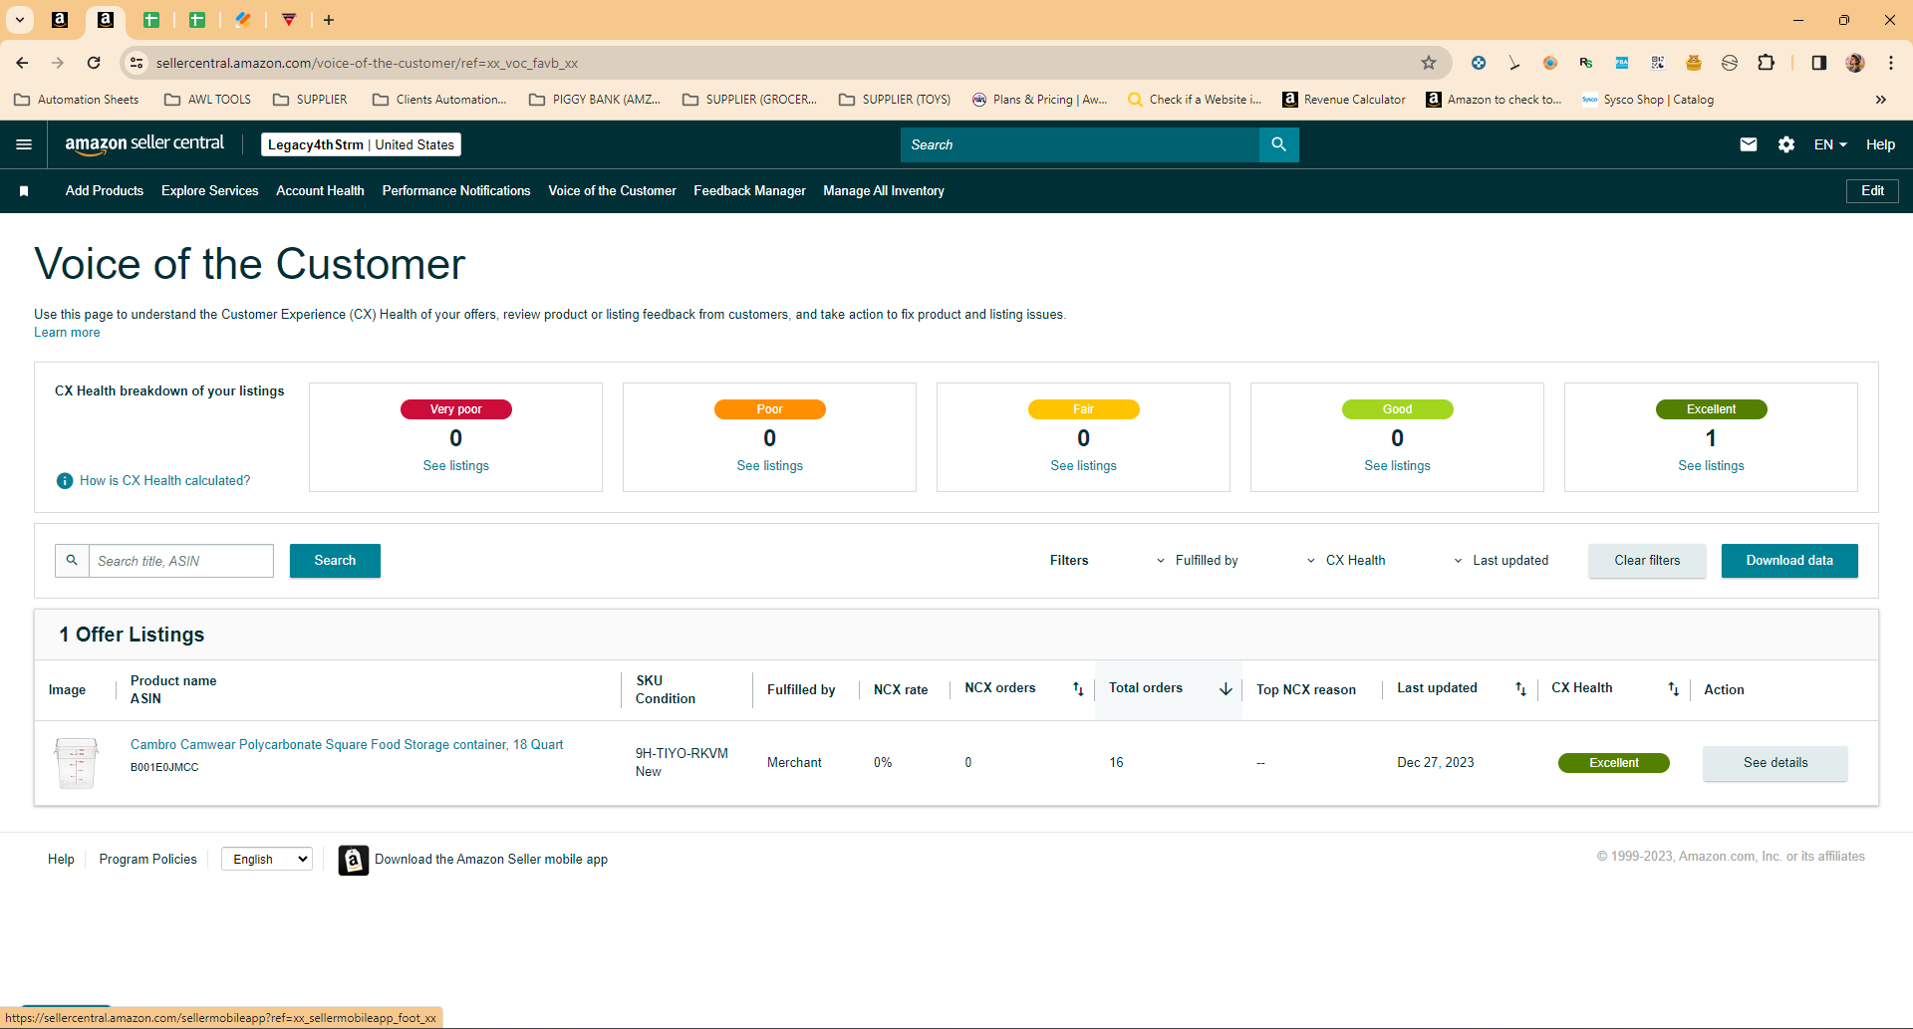Open the English language select in footer
Screen dimensions: 1913x1029
tap(267, 860)
